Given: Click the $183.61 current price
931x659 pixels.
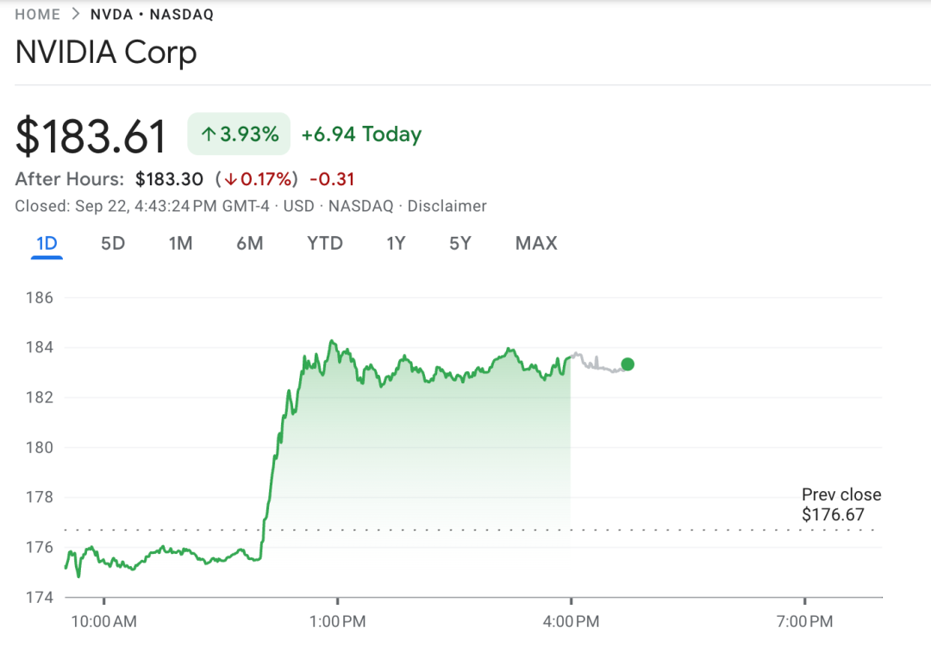Looking at the screenshot, I should tap(91, 136).
